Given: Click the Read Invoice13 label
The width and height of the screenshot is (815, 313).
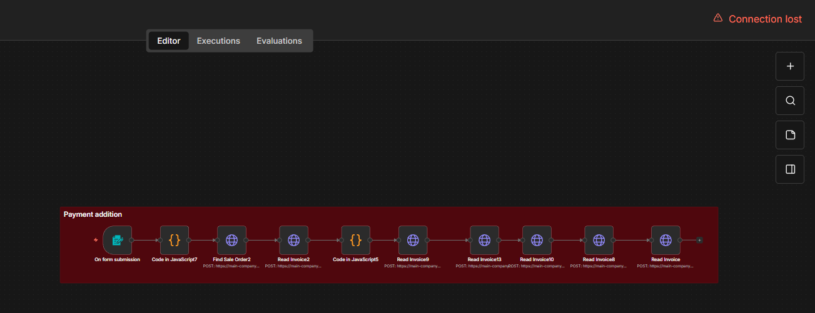Looking at the screenshot, I should [x=484, y=259].
